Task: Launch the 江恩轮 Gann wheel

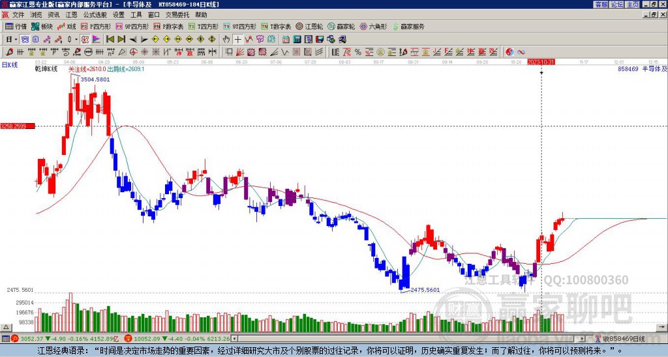Action: click(309, 26)
